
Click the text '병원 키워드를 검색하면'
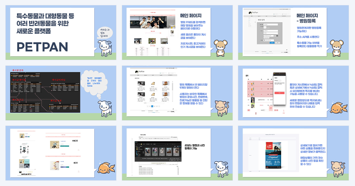(x=193, y=22)
